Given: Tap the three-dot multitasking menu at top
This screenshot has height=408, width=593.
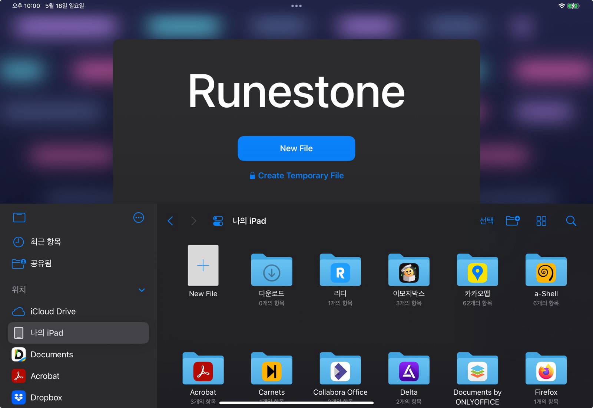Looking at the screenshot, I should coord(296,6).
